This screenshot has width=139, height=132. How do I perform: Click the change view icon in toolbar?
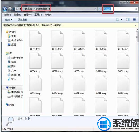[x=118, y=20]
